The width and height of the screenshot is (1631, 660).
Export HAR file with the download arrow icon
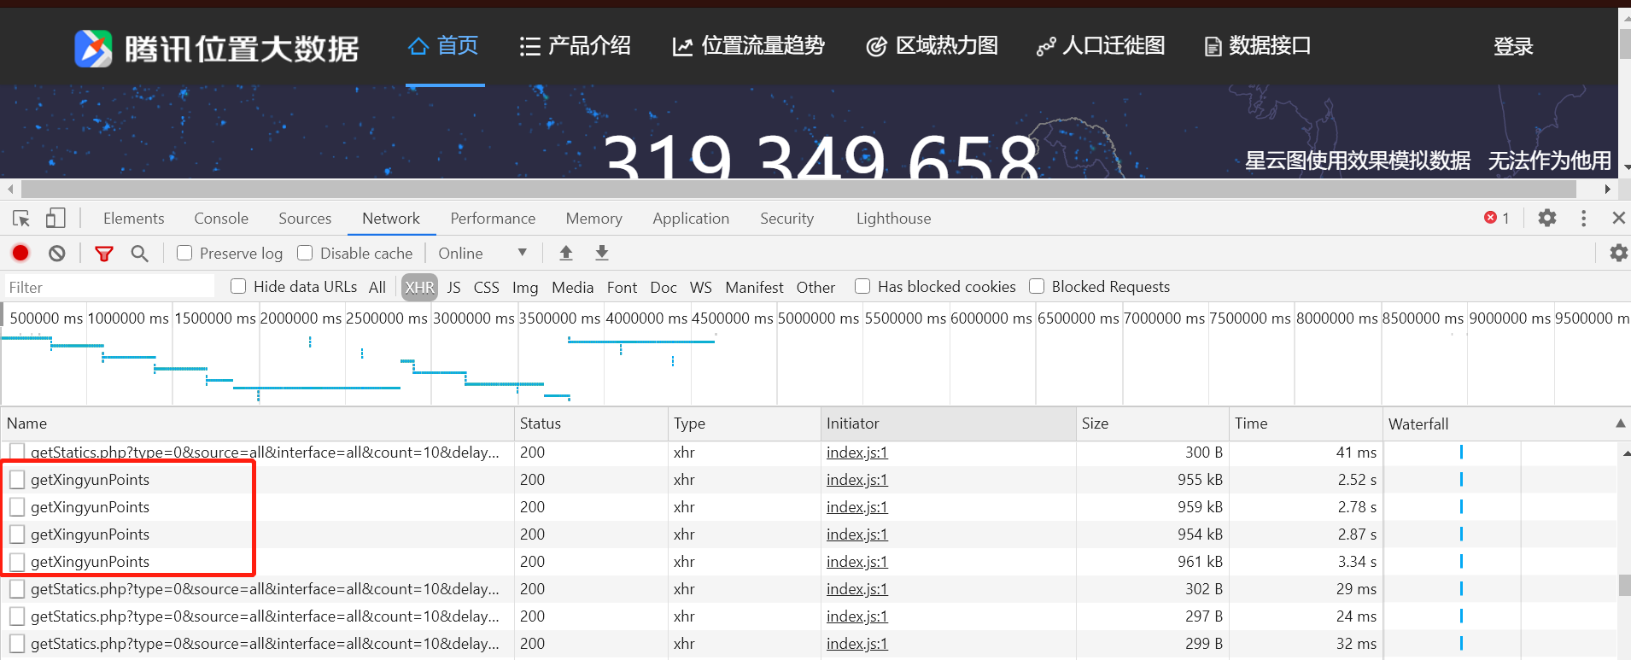click(602, 253)
